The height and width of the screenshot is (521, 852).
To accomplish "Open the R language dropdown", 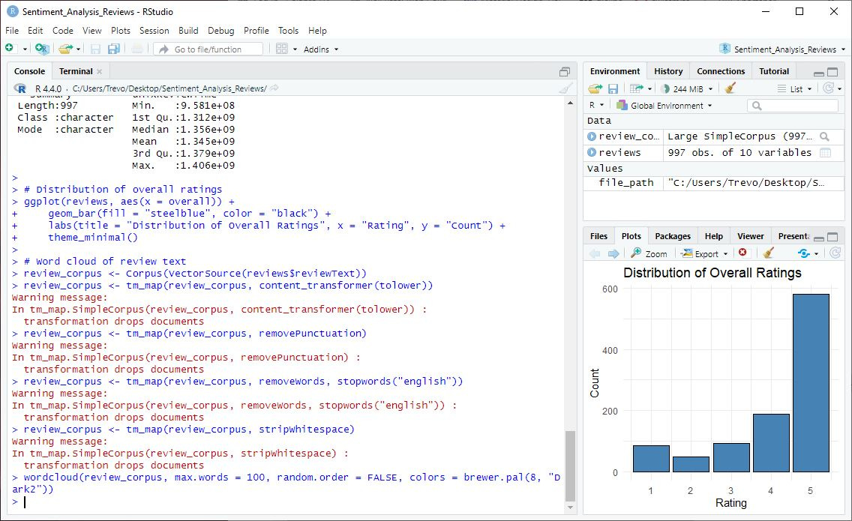I will tap(596, 106).
